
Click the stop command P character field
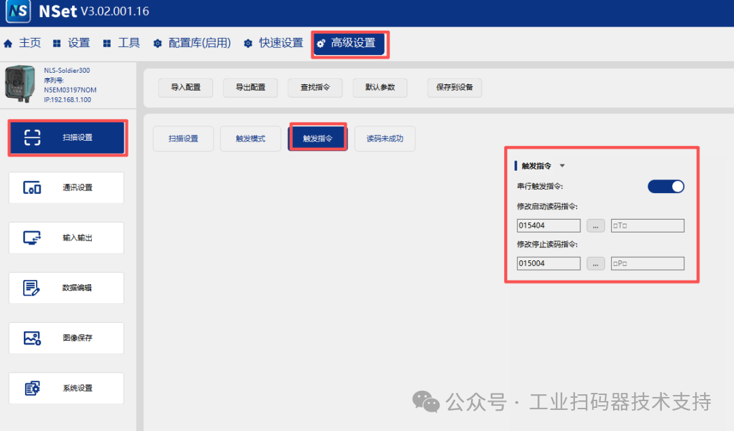(x=648, y=263)
